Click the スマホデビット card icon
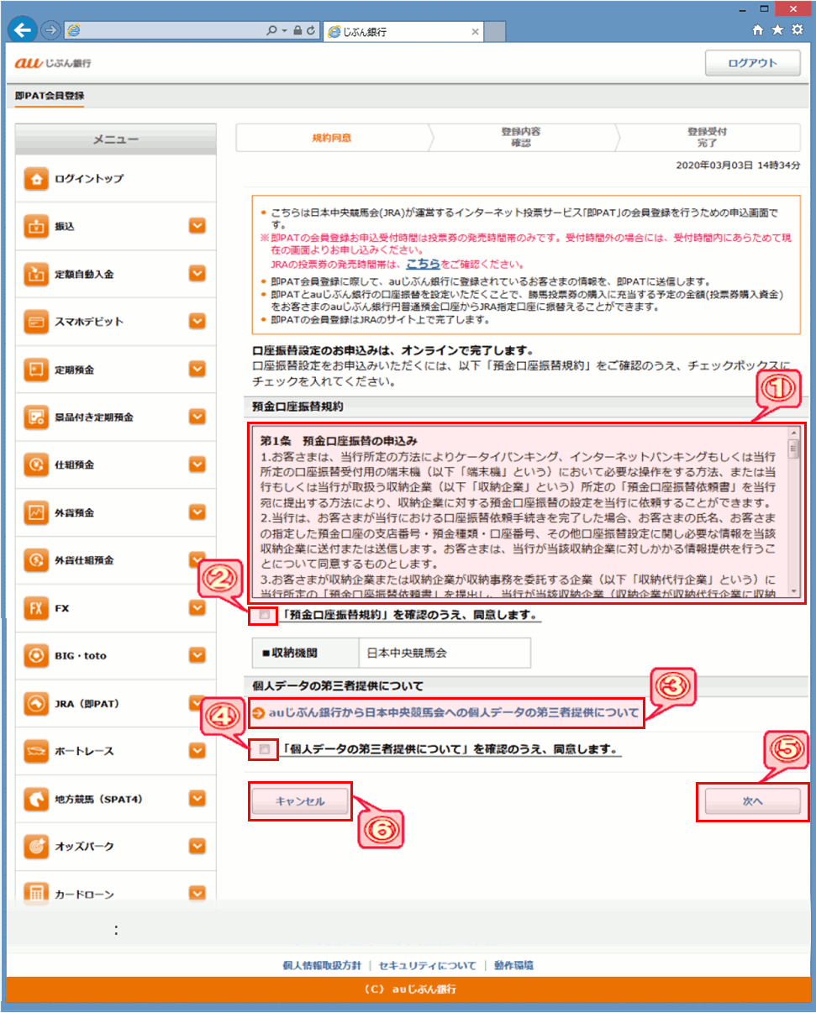The width and height of the screenshot is (816, 1013). coord(35,322)
